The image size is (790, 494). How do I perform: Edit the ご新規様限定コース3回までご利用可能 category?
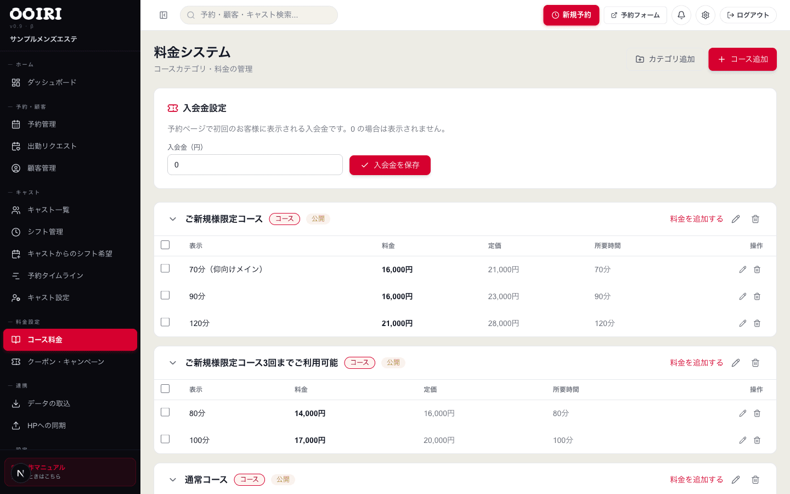pos(736,363)
